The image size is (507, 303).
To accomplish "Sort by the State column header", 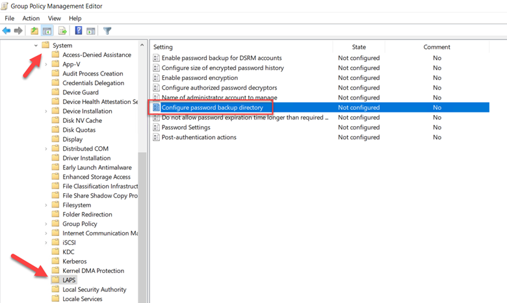I will tap(359, 47).
